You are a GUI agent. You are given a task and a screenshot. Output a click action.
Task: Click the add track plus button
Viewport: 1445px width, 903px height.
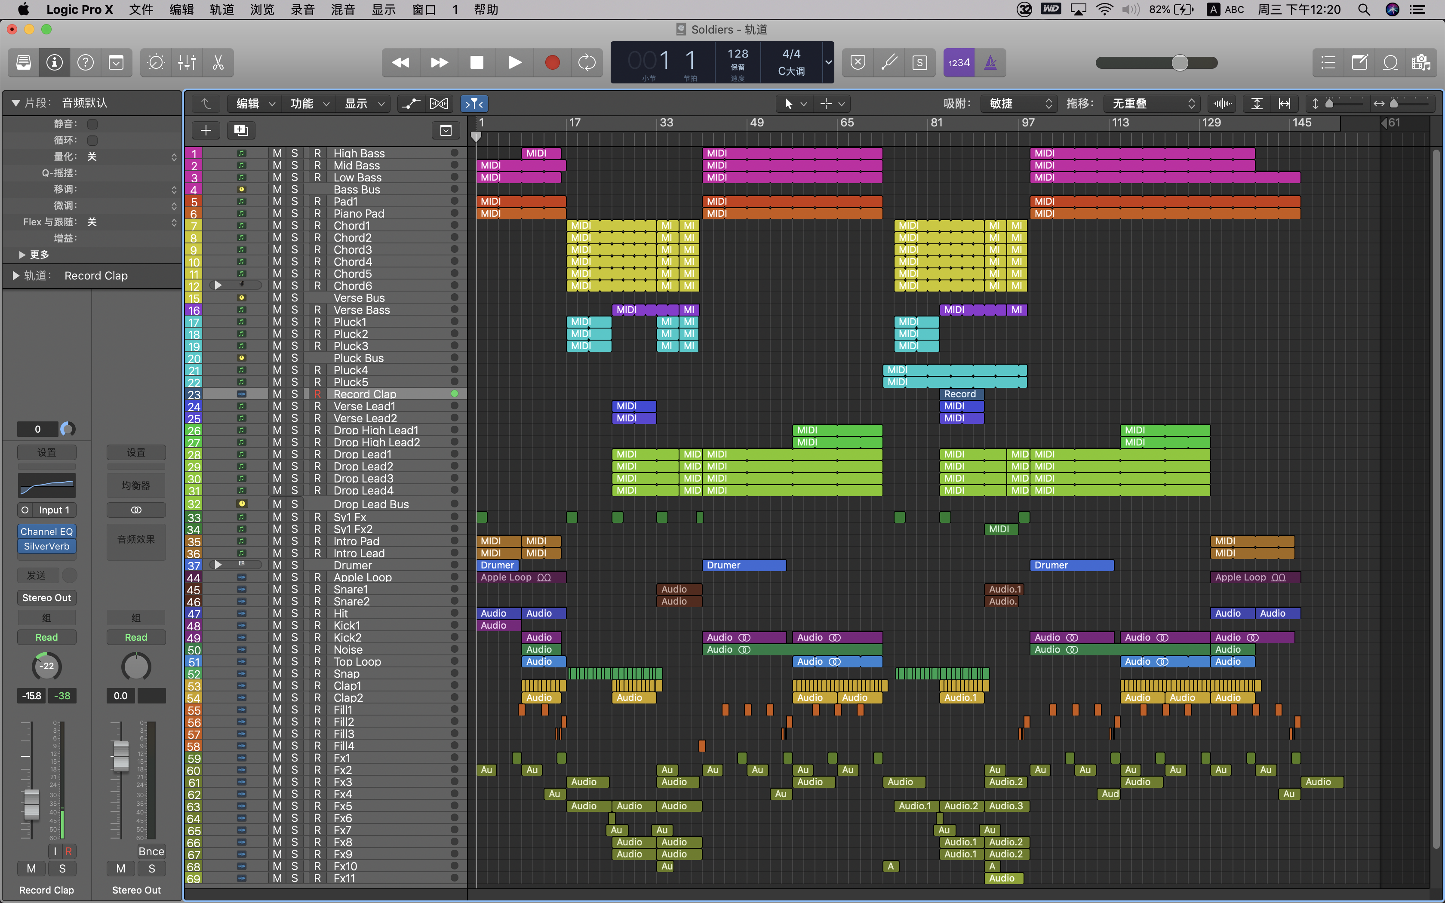[206, 130]
